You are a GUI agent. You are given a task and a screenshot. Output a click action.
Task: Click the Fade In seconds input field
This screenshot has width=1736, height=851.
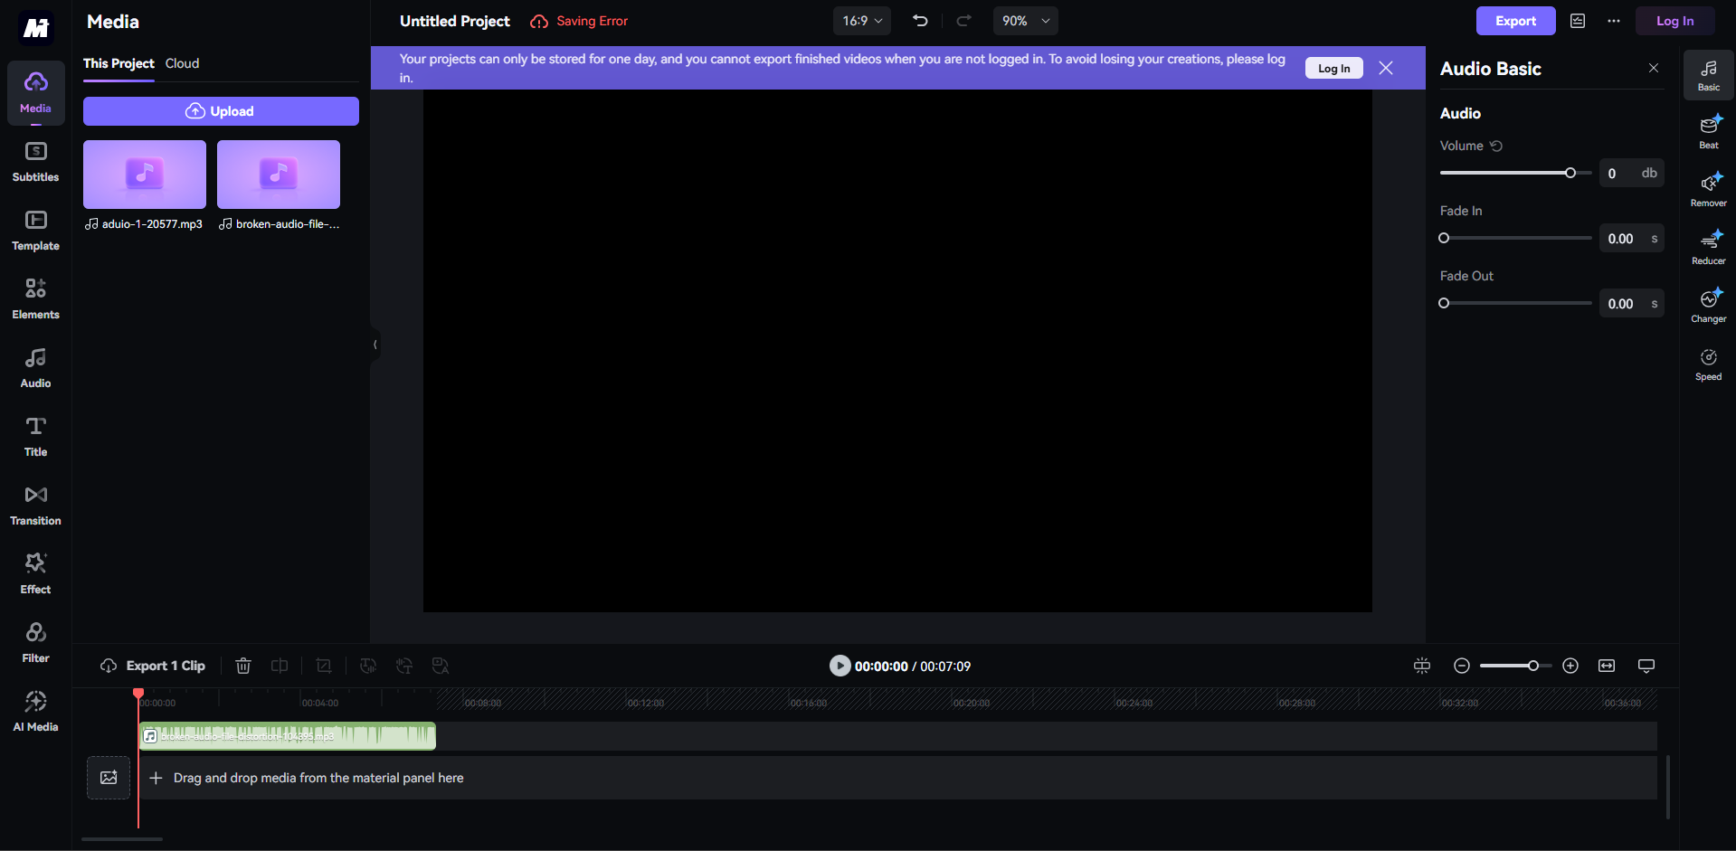coord(1632,238)
